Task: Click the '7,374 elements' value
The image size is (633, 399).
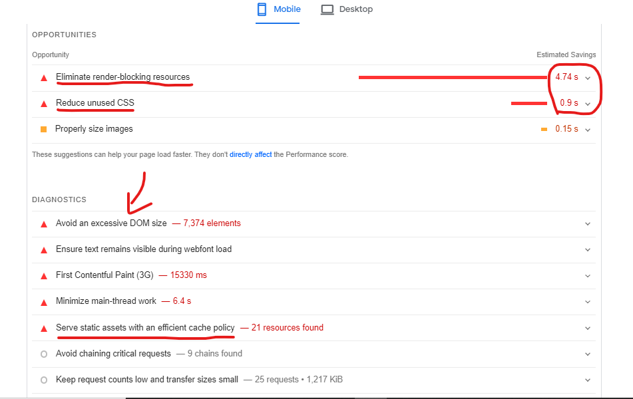Action: 212,223
